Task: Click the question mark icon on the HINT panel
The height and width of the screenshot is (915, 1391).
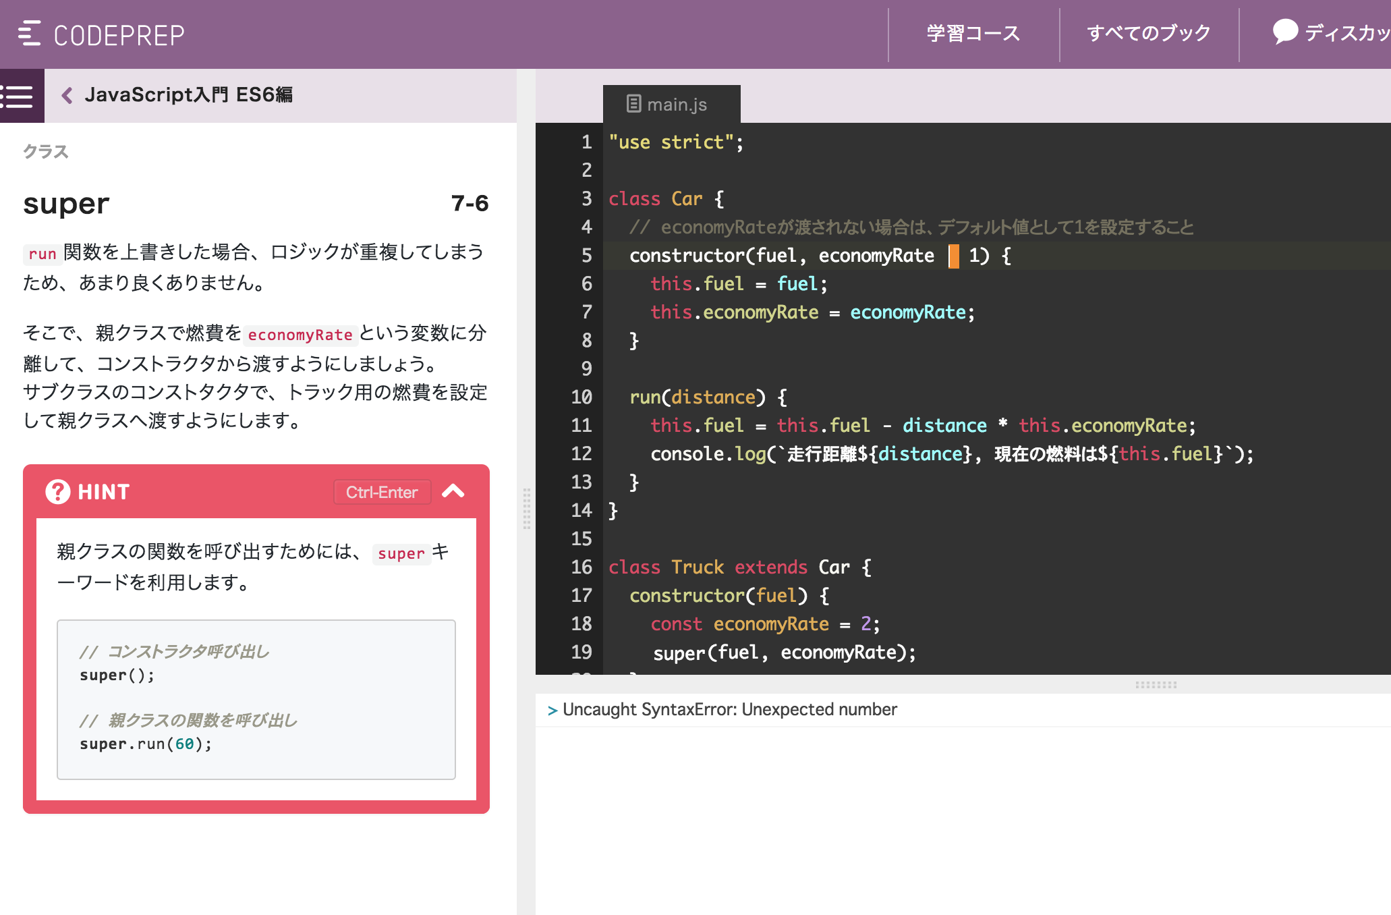Action: point(59,491)
